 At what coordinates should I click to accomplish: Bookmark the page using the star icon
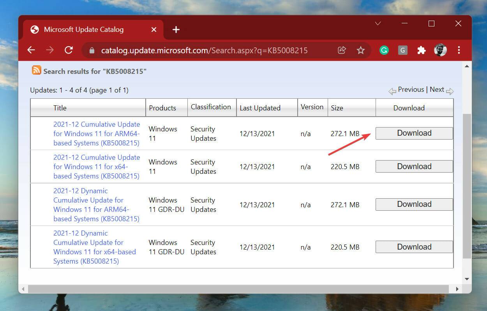click(361, 50)
